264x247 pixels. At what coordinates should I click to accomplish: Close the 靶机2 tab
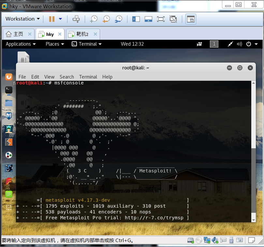tap(95, 34)
